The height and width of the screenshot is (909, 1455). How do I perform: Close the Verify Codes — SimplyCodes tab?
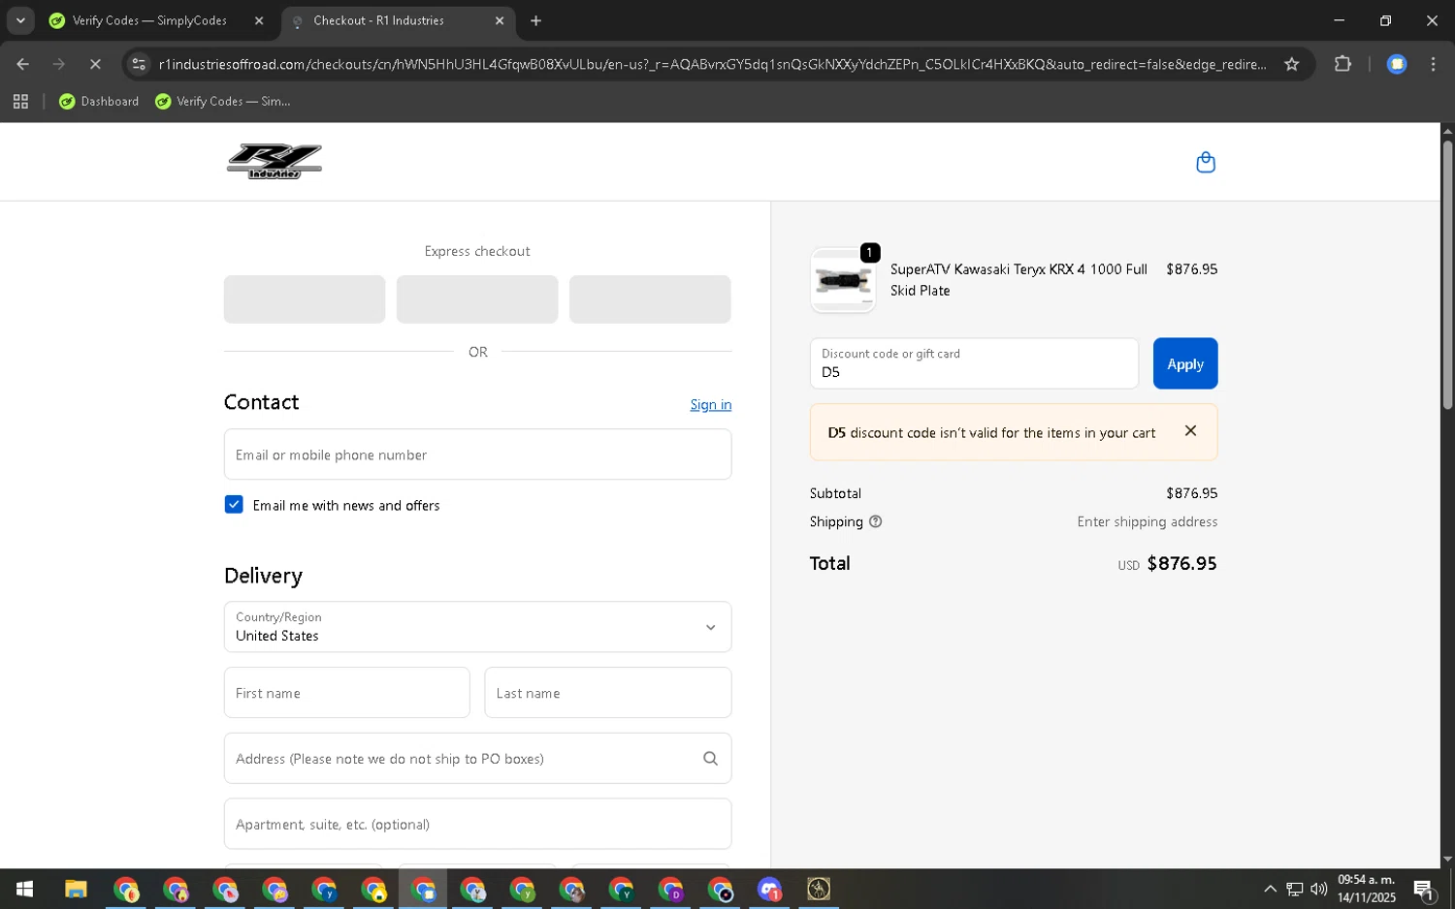[259, 20]
